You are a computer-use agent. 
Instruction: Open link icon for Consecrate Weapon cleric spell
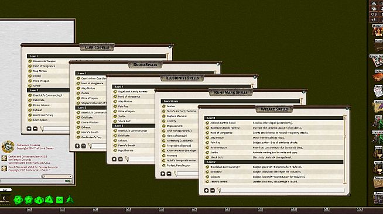(x=30, y=61)
